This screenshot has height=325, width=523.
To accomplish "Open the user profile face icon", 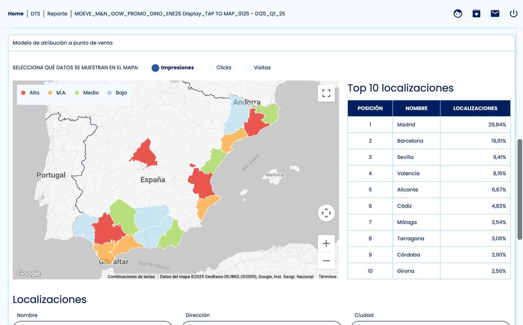I will point(458,14).
